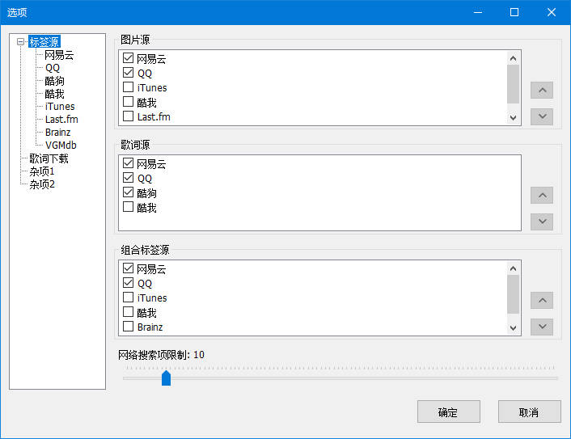Uncheck 网易云 in the 图片源 list
Viewport: 571px width, 439px height.
point(128,58)
